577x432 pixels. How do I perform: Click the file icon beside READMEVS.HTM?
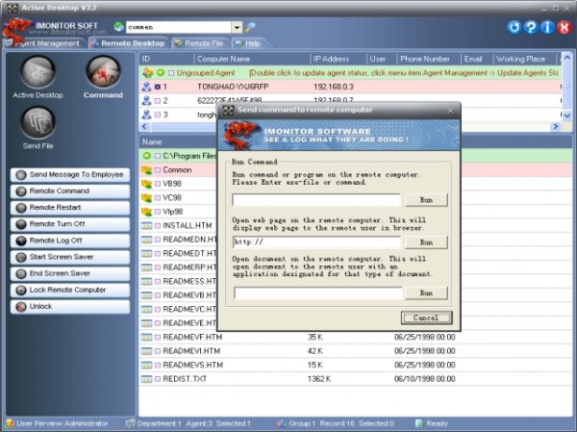pos(146,365)
